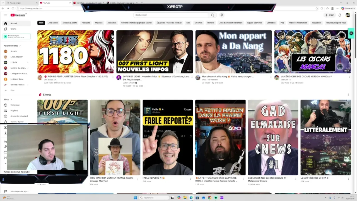Click the Créer button
The image size is (357, 201).
point(329,15)
